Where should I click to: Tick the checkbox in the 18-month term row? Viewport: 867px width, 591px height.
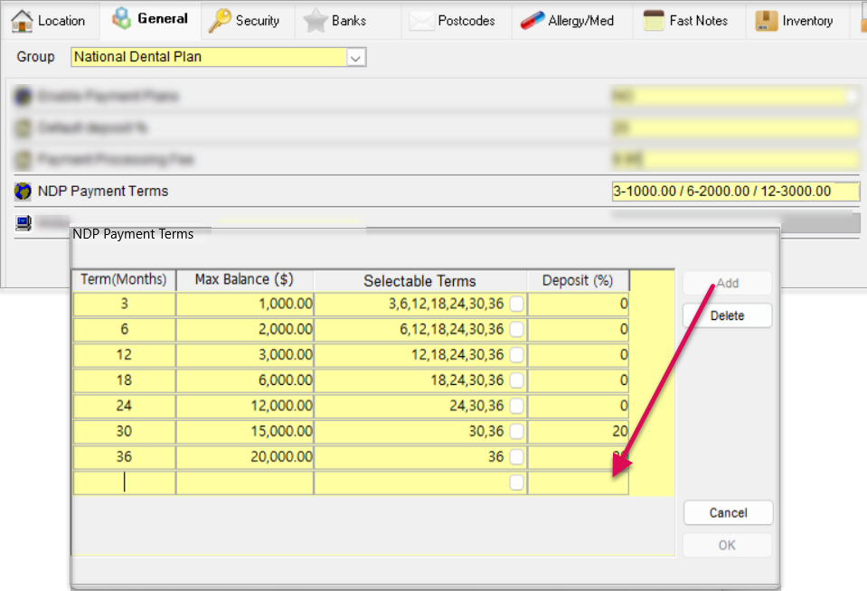(516, 380)
